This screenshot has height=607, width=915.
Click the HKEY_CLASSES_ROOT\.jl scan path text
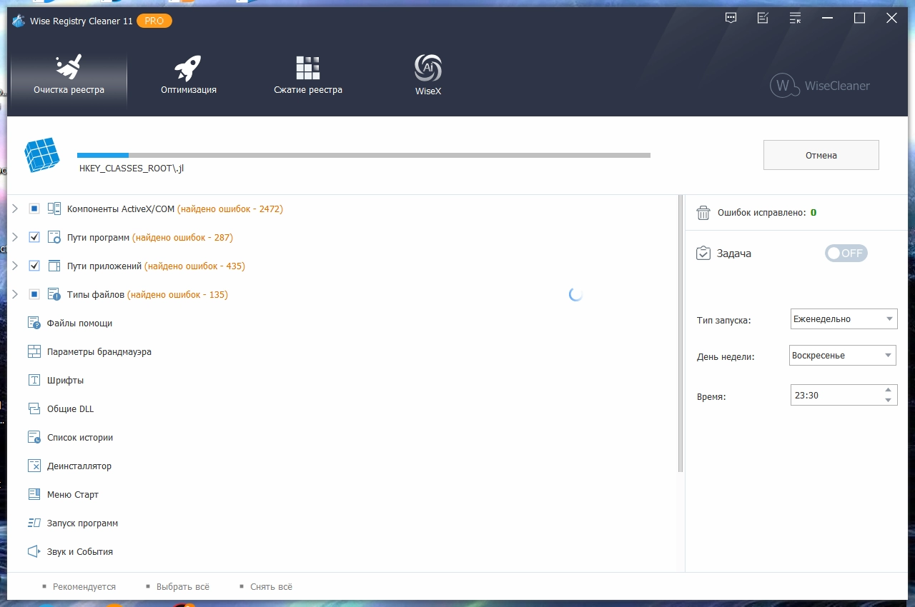(132, 169)
